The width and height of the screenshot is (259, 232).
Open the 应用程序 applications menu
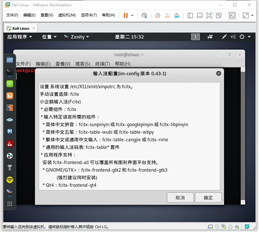20,37
